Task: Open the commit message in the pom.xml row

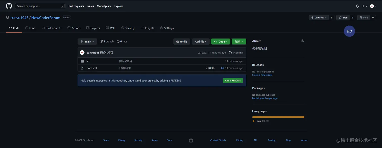Action: pos(125,68)
